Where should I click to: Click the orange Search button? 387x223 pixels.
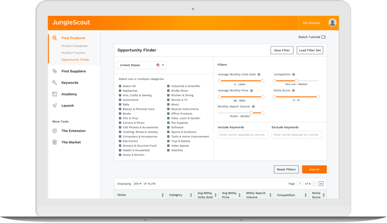(x=314, y=169)
